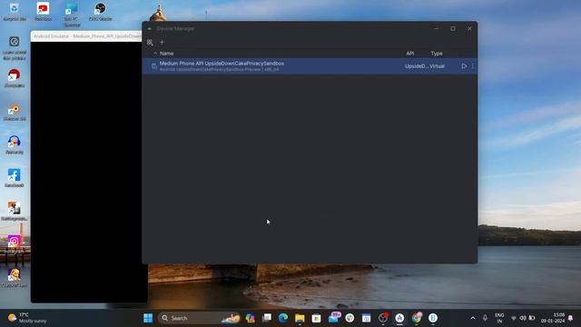The height and width of the screenshot is (327, 581).
Task: Sort devices by the Name column header
Action: coord(166,54)
